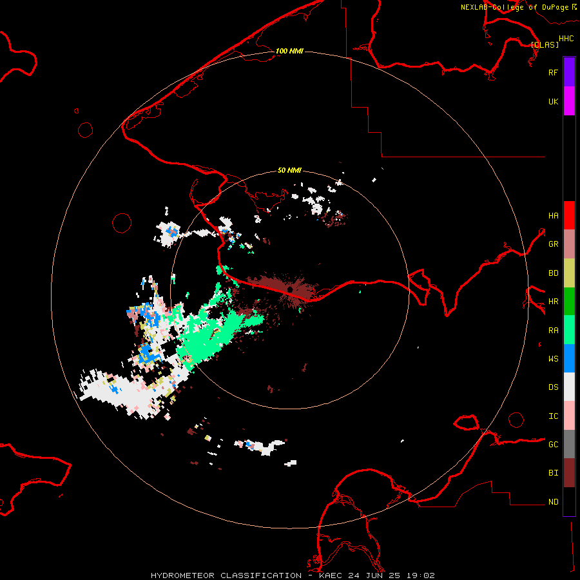This screenshot has height=580, width=580.
Task: Click the UK magenta legend swatch
Action: (569, 101)
